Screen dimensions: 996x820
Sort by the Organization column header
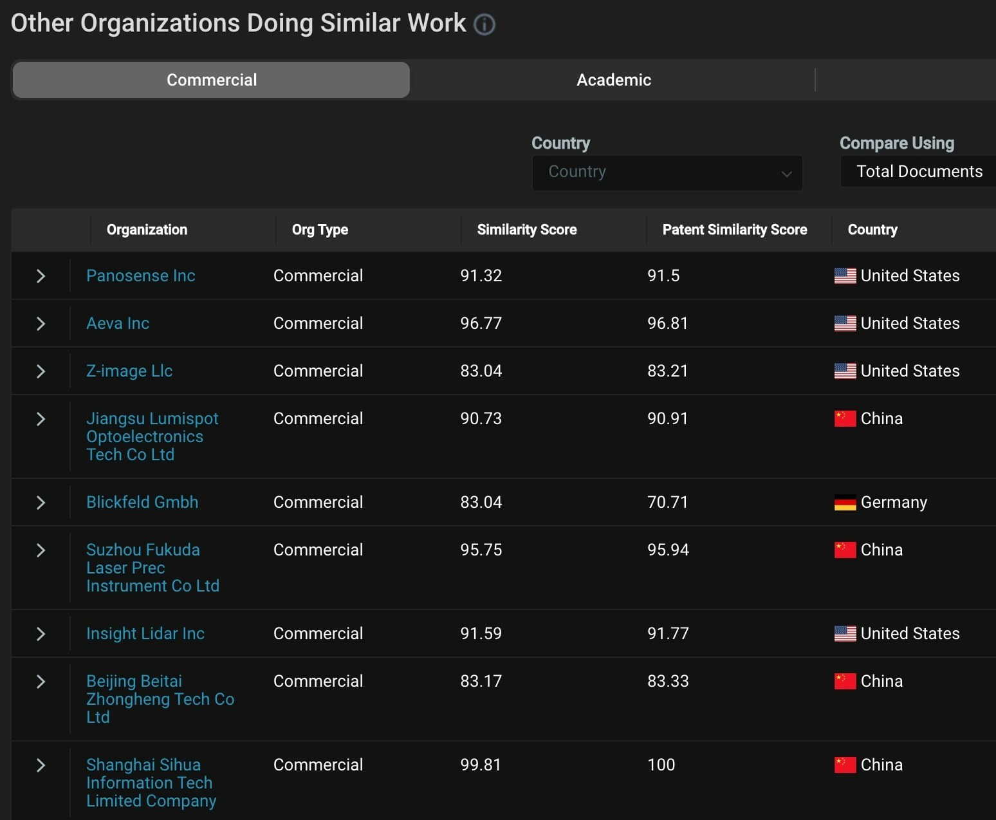[147, 230]
